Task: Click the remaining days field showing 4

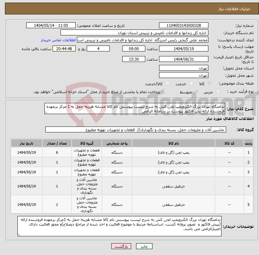Action: coord(98,49)
